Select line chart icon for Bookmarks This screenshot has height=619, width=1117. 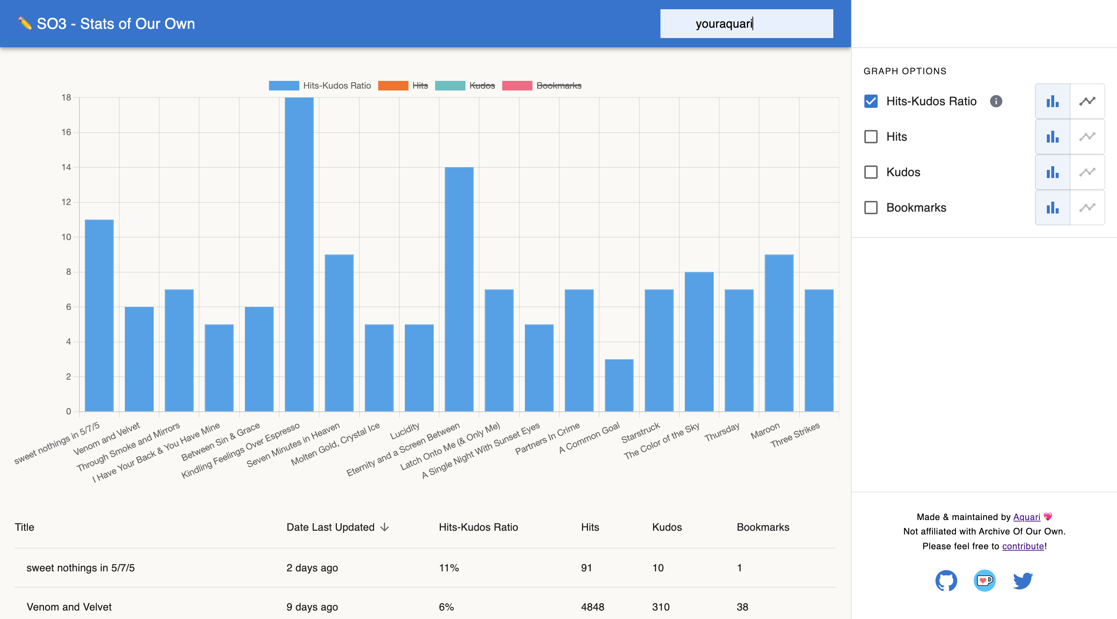[x=1087, y=208]
